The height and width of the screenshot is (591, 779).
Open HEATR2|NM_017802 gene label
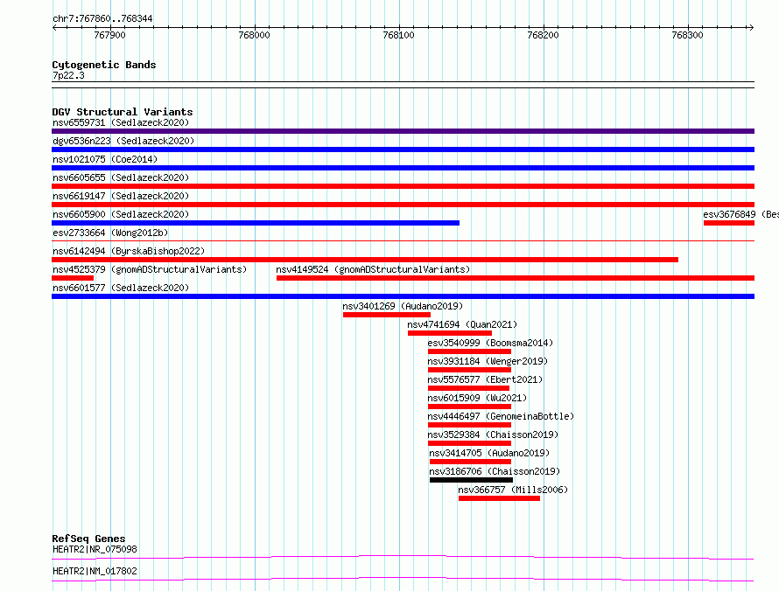[x=95, y=571]
